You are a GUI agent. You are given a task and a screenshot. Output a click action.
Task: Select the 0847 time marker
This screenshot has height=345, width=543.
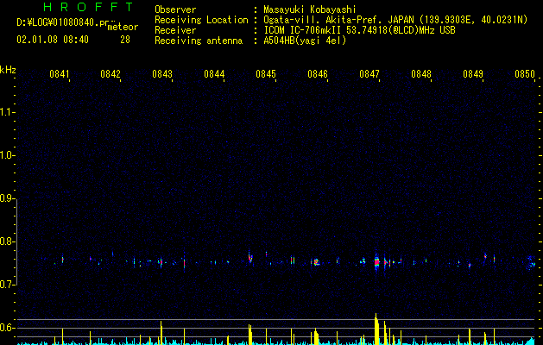(x=369, y=74)
